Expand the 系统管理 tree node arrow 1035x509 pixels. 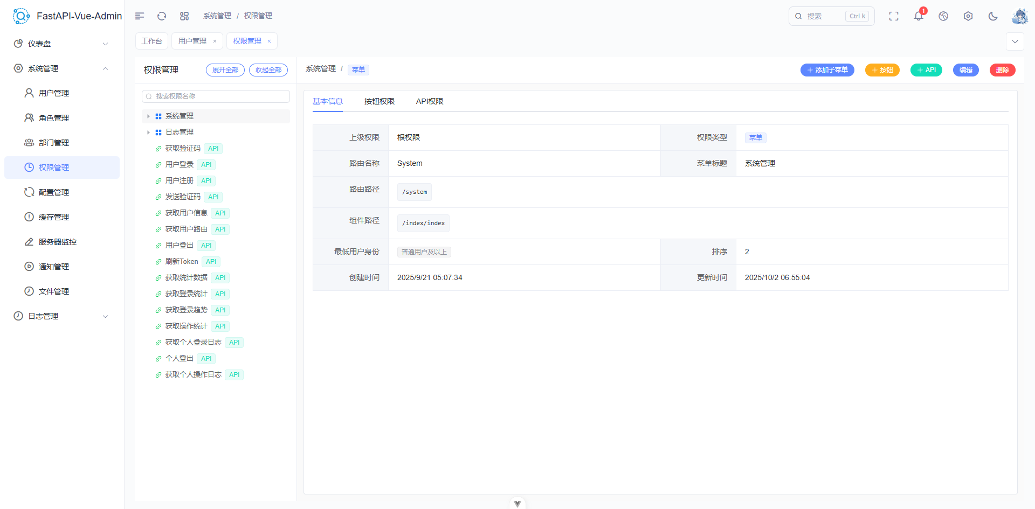click(x=148, y=116)
